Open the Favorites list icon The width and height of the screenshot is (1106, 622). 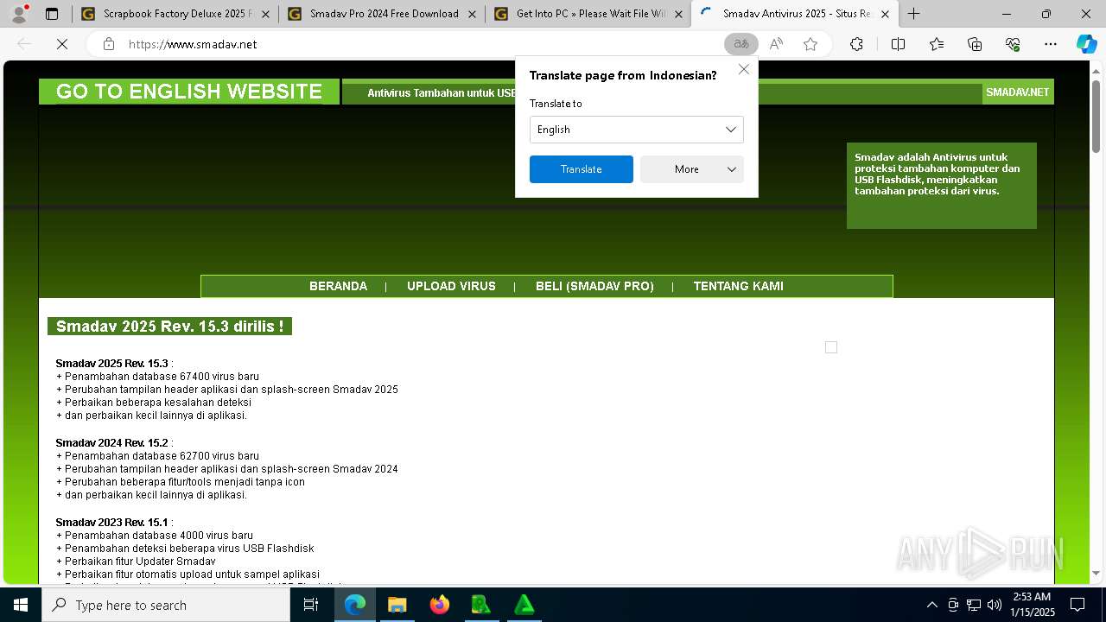pyautogui.click(x=937, y=44)
